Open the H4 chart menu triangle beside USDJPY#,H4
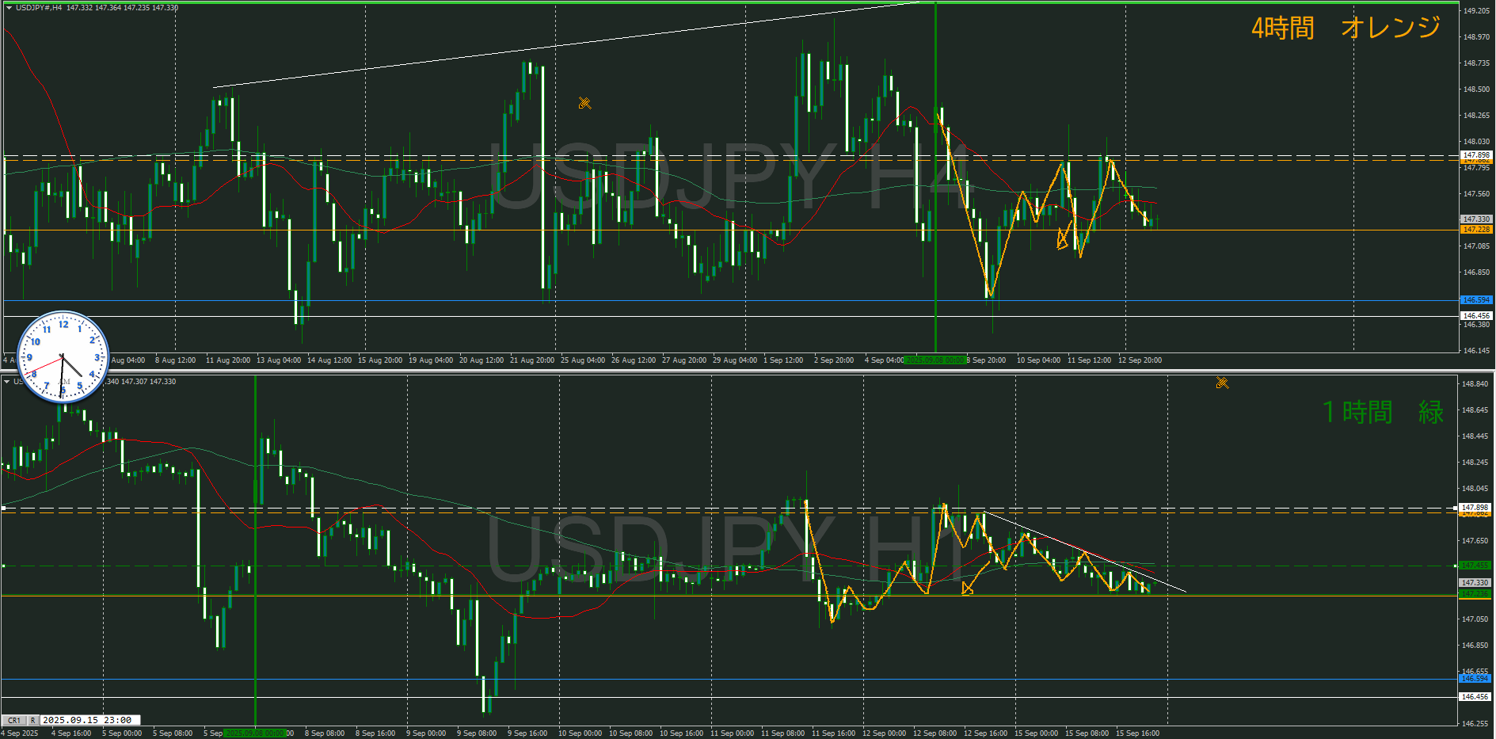This screenshot has width=1496, height=739. pos(8,8)
